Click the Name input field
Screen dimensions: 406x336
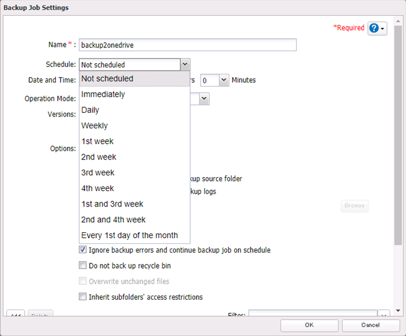point(188,45)
